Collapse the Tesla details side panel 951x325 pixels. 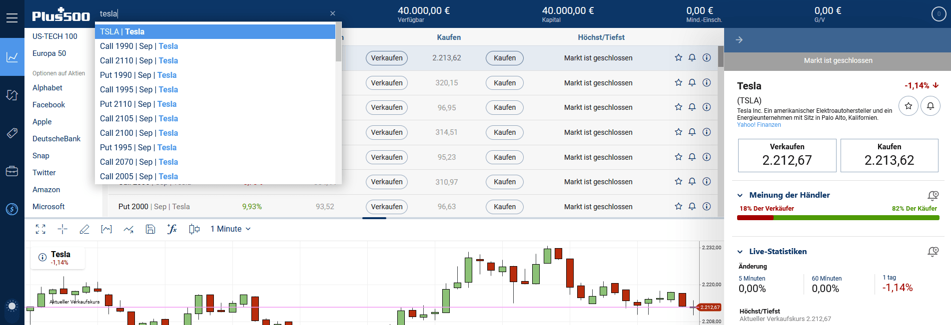(x=739, y=40)
